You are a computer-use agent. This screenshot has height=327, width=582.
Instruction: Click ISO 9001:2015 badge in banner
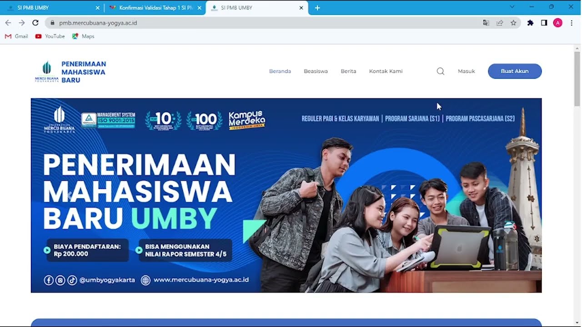pos(108,120)
